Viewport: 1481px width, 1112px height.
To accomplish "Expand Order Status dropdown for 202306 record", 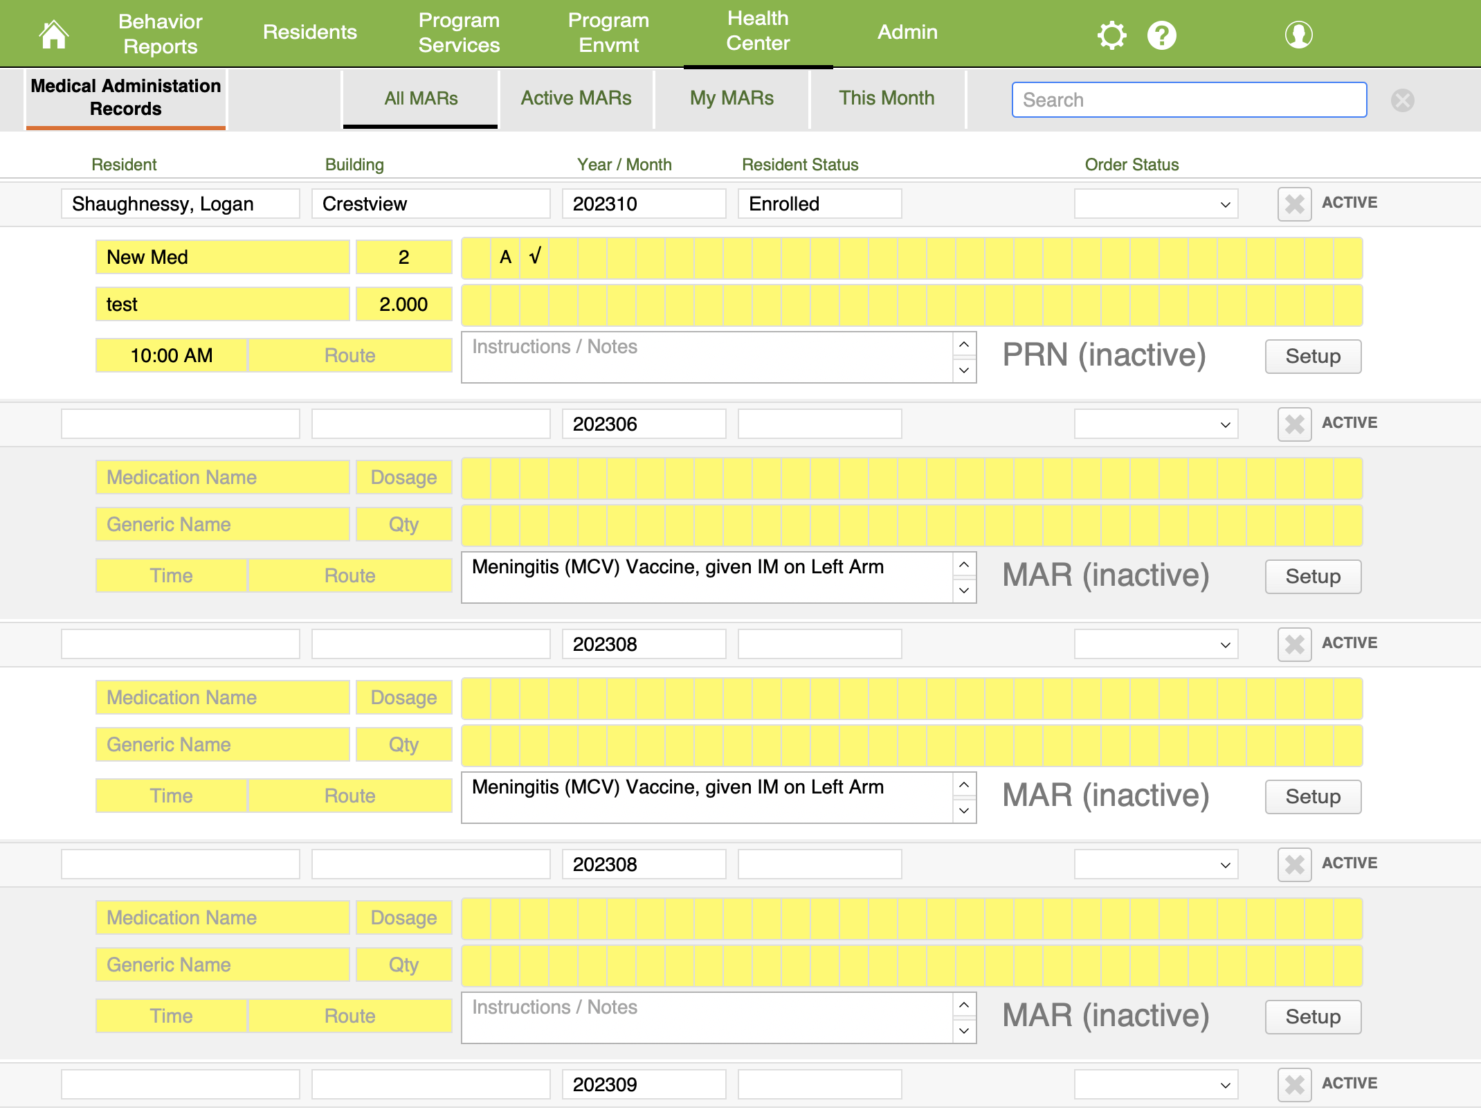I will (x=1156, y=424).
